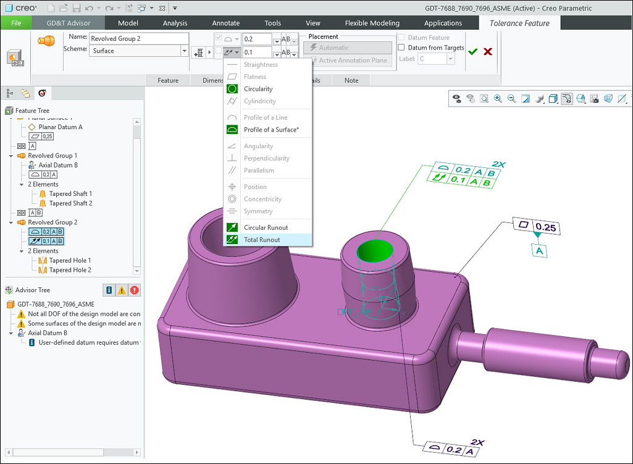Open the tolerance value dropdown next to 0.2
Image resolution: width=633 pixels, height=464 pixels.
click(x=277, y=41)
